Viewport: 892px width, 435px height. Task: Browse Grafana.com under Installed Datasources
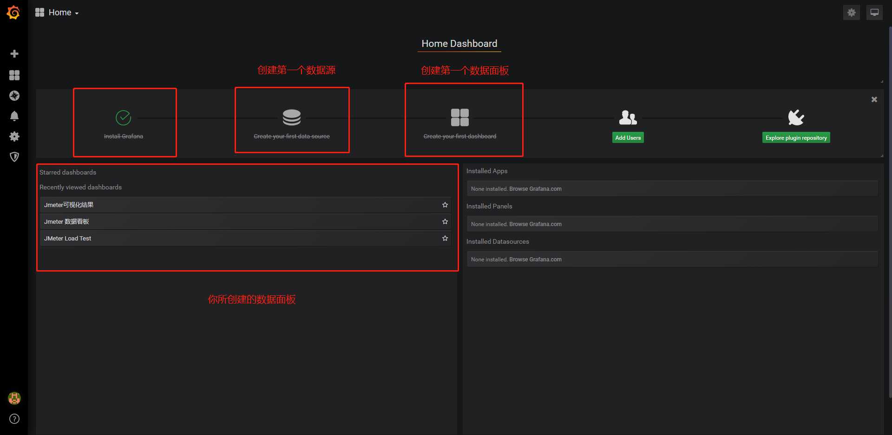pyautogui.click(x=535, y=260)
